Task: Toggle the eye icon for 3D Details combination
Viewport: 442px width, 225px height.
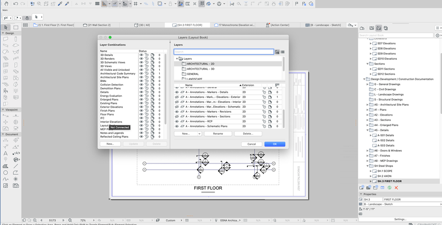Action: 142,55
